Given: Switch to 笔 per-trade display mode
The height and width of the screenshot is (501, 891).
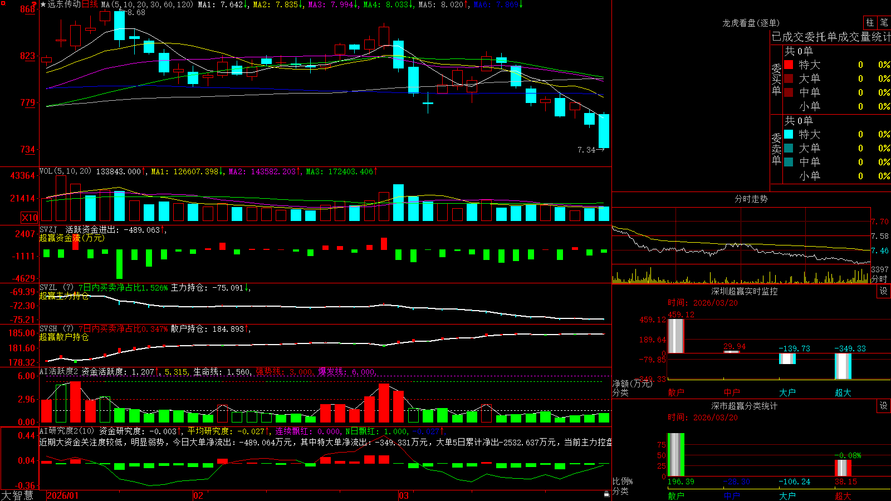Looking at the screenshot, I should coord(884,23).
